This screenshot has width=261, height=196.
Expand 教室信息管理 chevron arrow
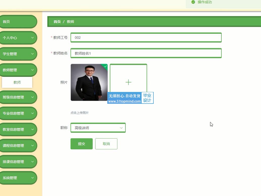32,129
